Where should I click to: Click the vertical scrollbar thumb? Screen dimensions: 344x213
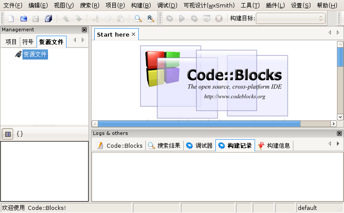340,57
